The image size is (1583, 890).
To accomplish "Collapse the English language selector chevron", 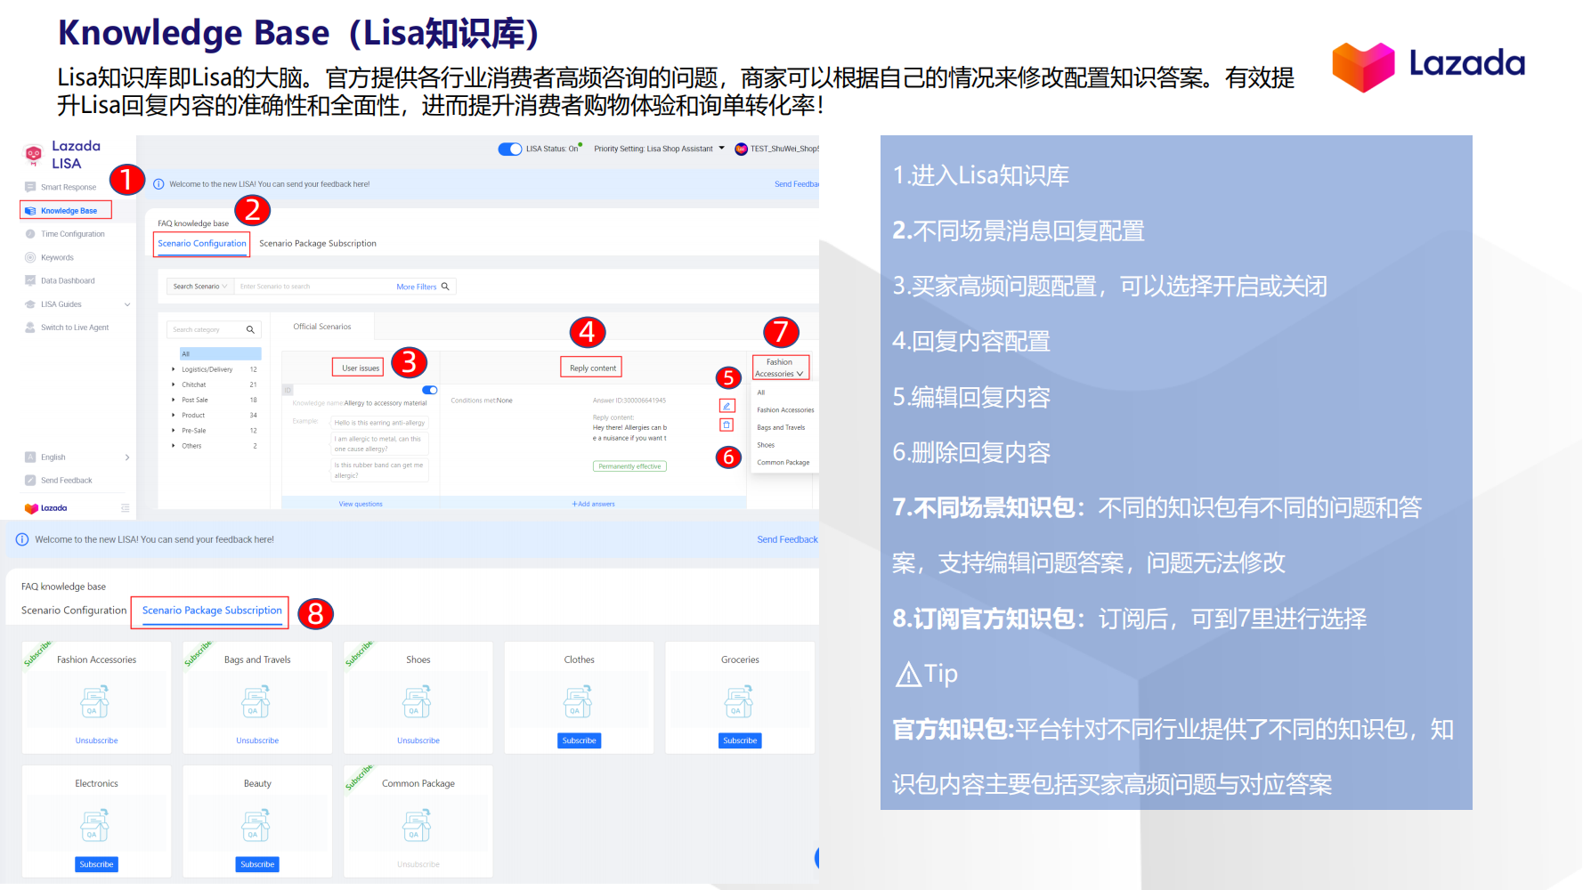I will [127, 457].
